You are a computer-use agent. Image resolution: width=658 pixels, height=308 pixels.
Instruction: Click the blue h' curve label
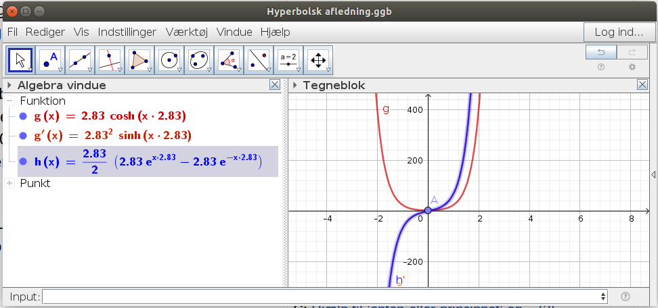pyautogui.click(x=400, y=280)
